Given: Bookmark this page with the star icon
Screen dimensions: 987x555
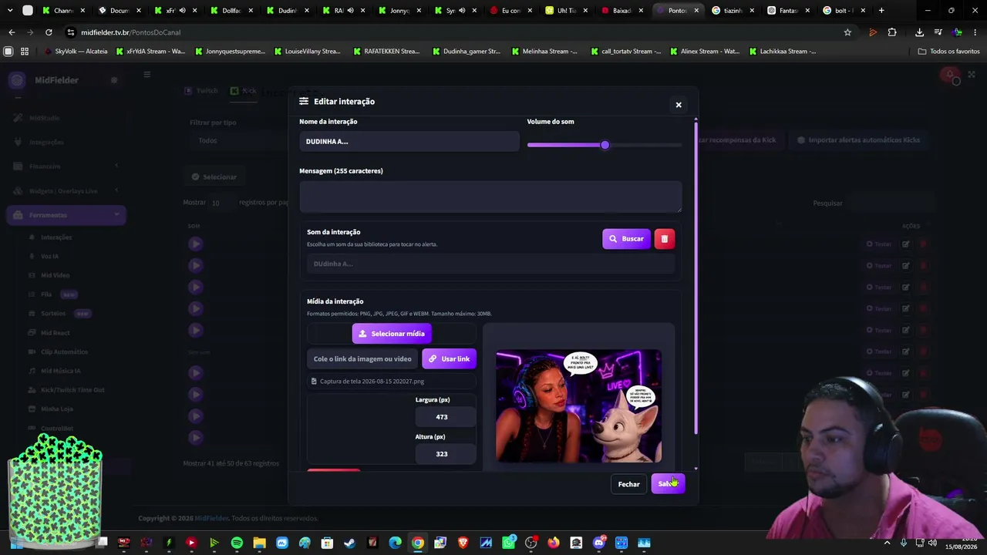Looking at the screenshot, I should coord(847,32).
